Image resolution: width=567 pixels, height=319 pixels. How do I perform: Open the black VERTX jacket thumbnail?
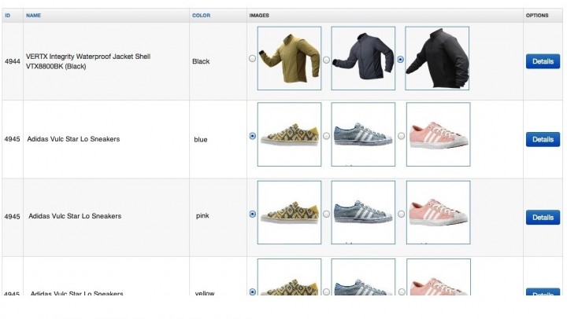coord(437,58)
